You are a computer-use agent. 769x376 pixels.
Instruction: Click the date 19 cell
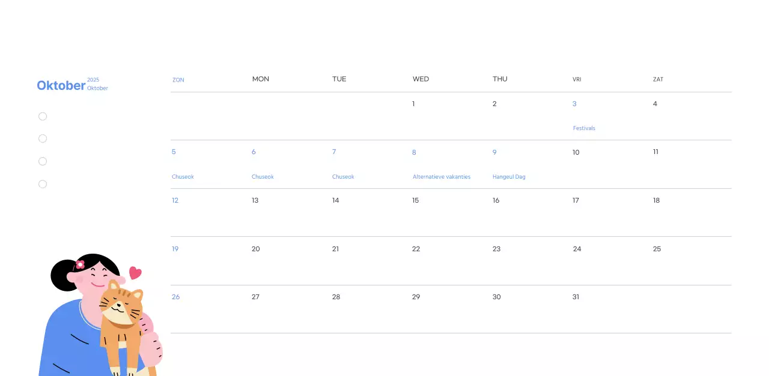[175, 249]
